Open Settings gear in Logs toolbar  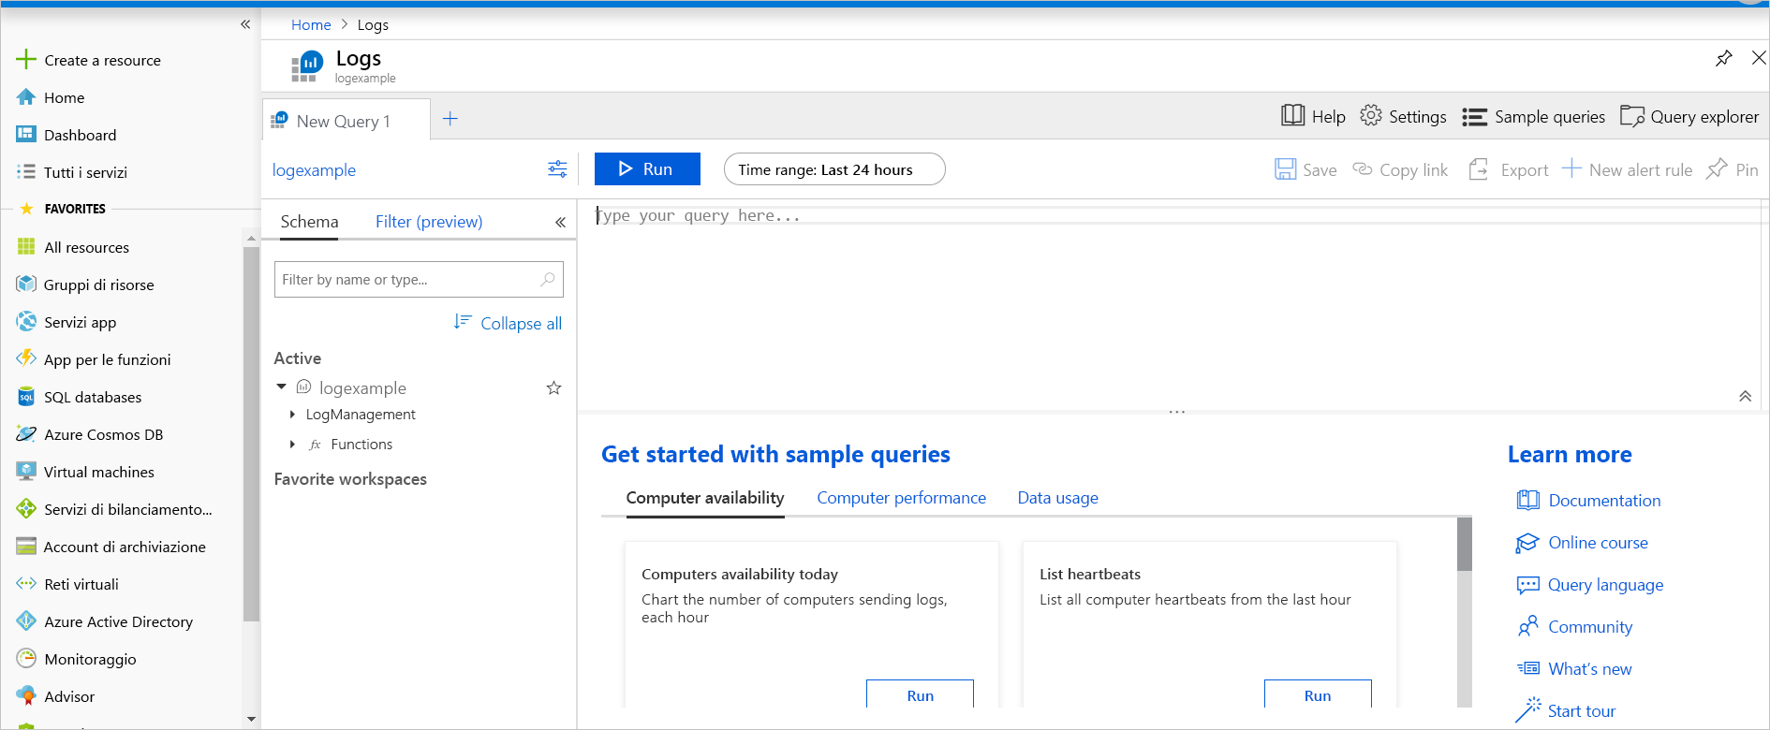pyautogui.click(x=1403, y=116)
